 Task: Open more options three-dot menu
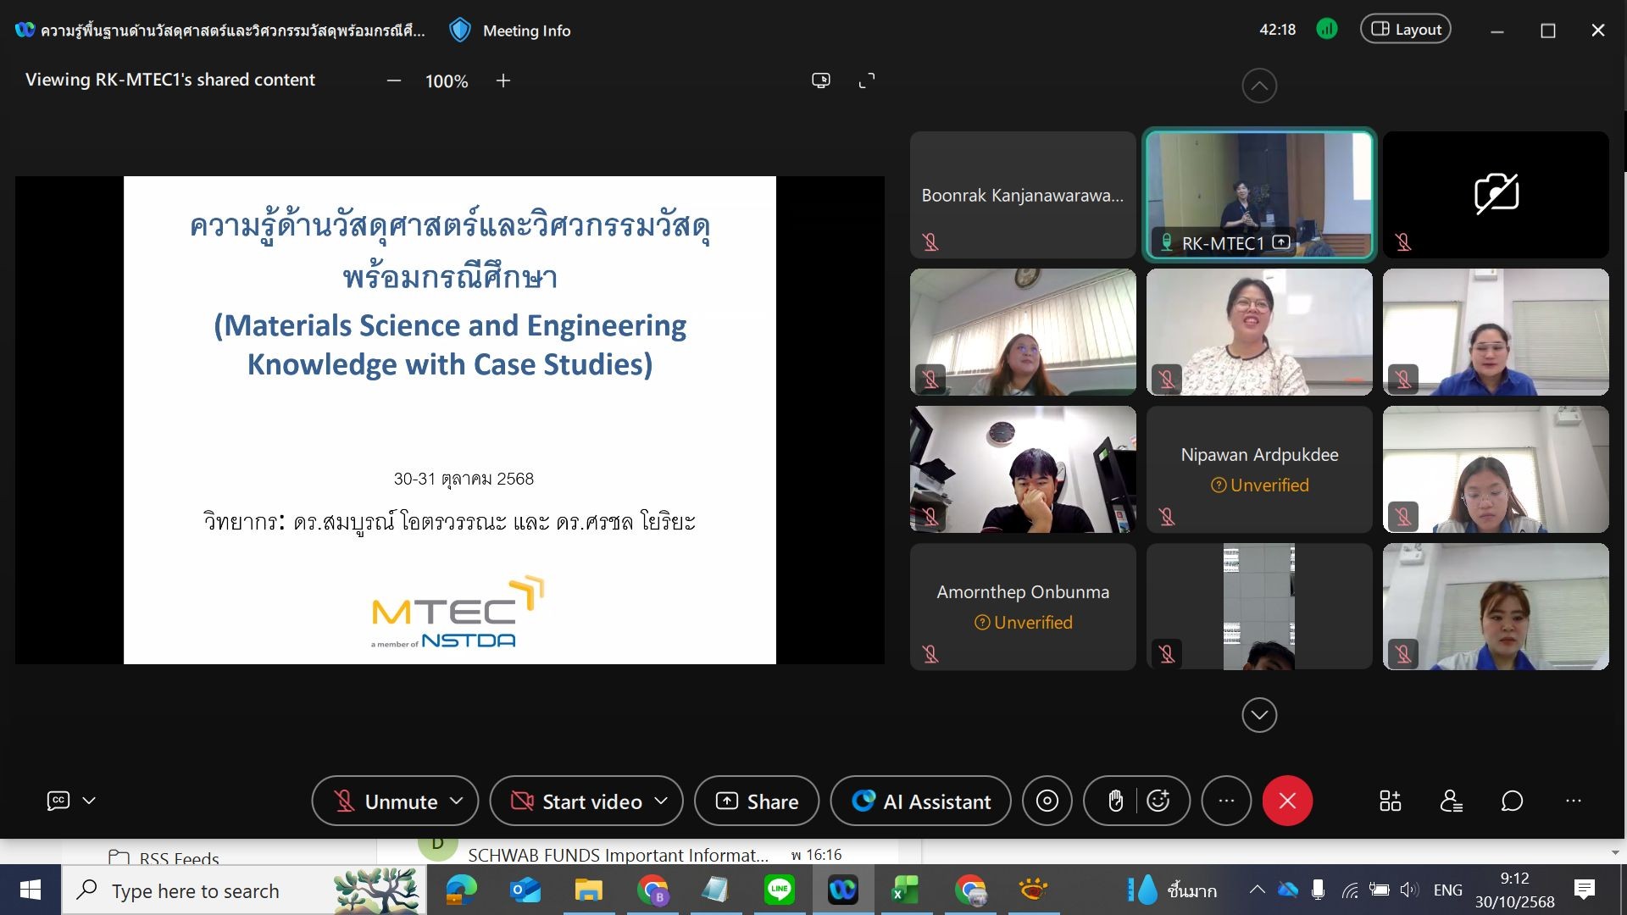click(x=1226, y=801)
